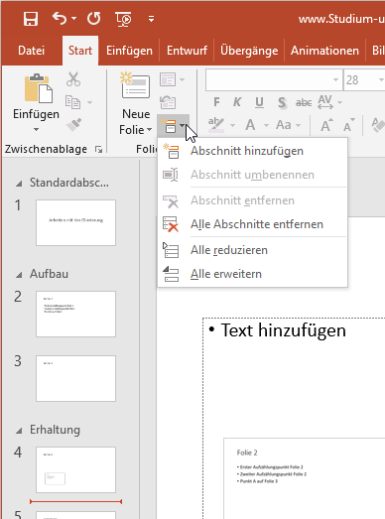Image resolution: width=385 pixels, height=519 pixels.
Task: Select slide 2 thumbnail
Action: 75,314
